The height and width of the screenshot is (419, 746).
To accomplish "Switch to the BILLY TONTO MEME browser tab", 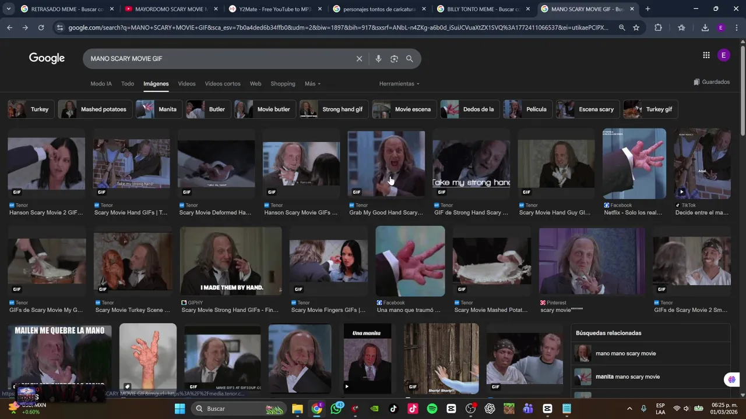I will click(x=484, y=9).
